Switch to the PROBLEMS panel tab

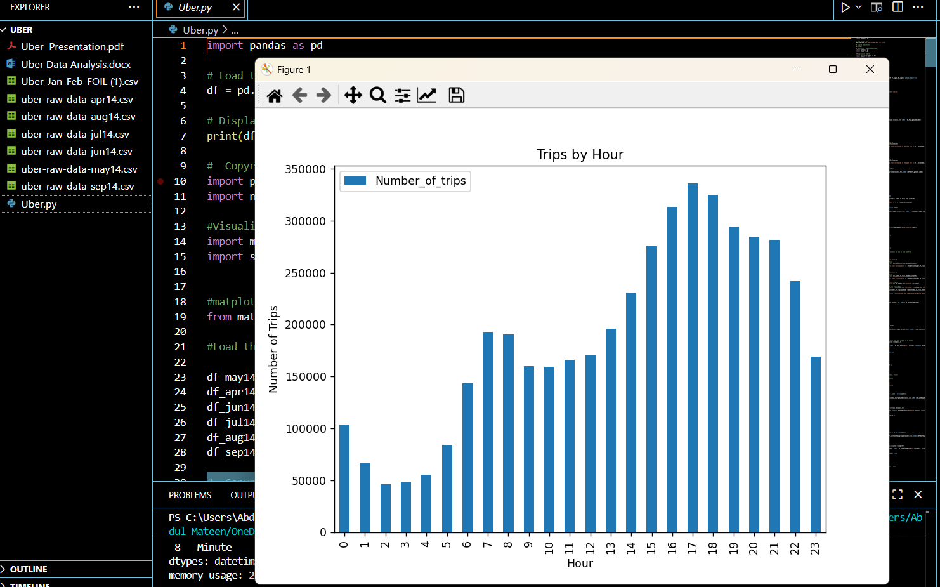coord(190,495)
